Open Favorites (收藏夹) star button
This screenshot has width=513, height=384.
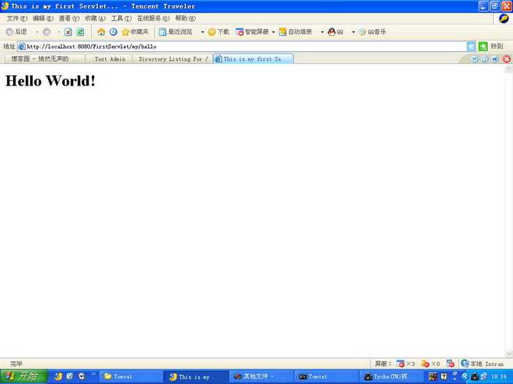(x=135, y=32)
